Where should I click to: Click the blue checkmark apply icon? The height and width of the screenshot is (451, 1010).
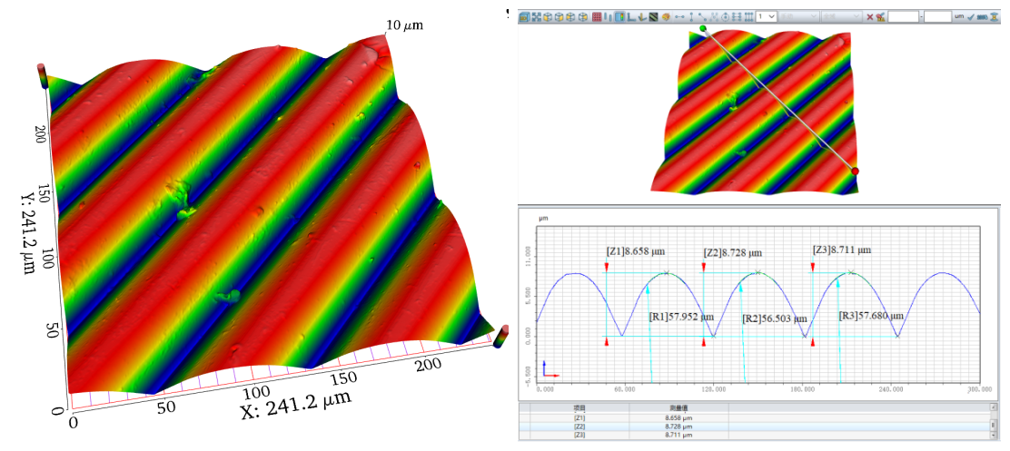click(971, 16)
